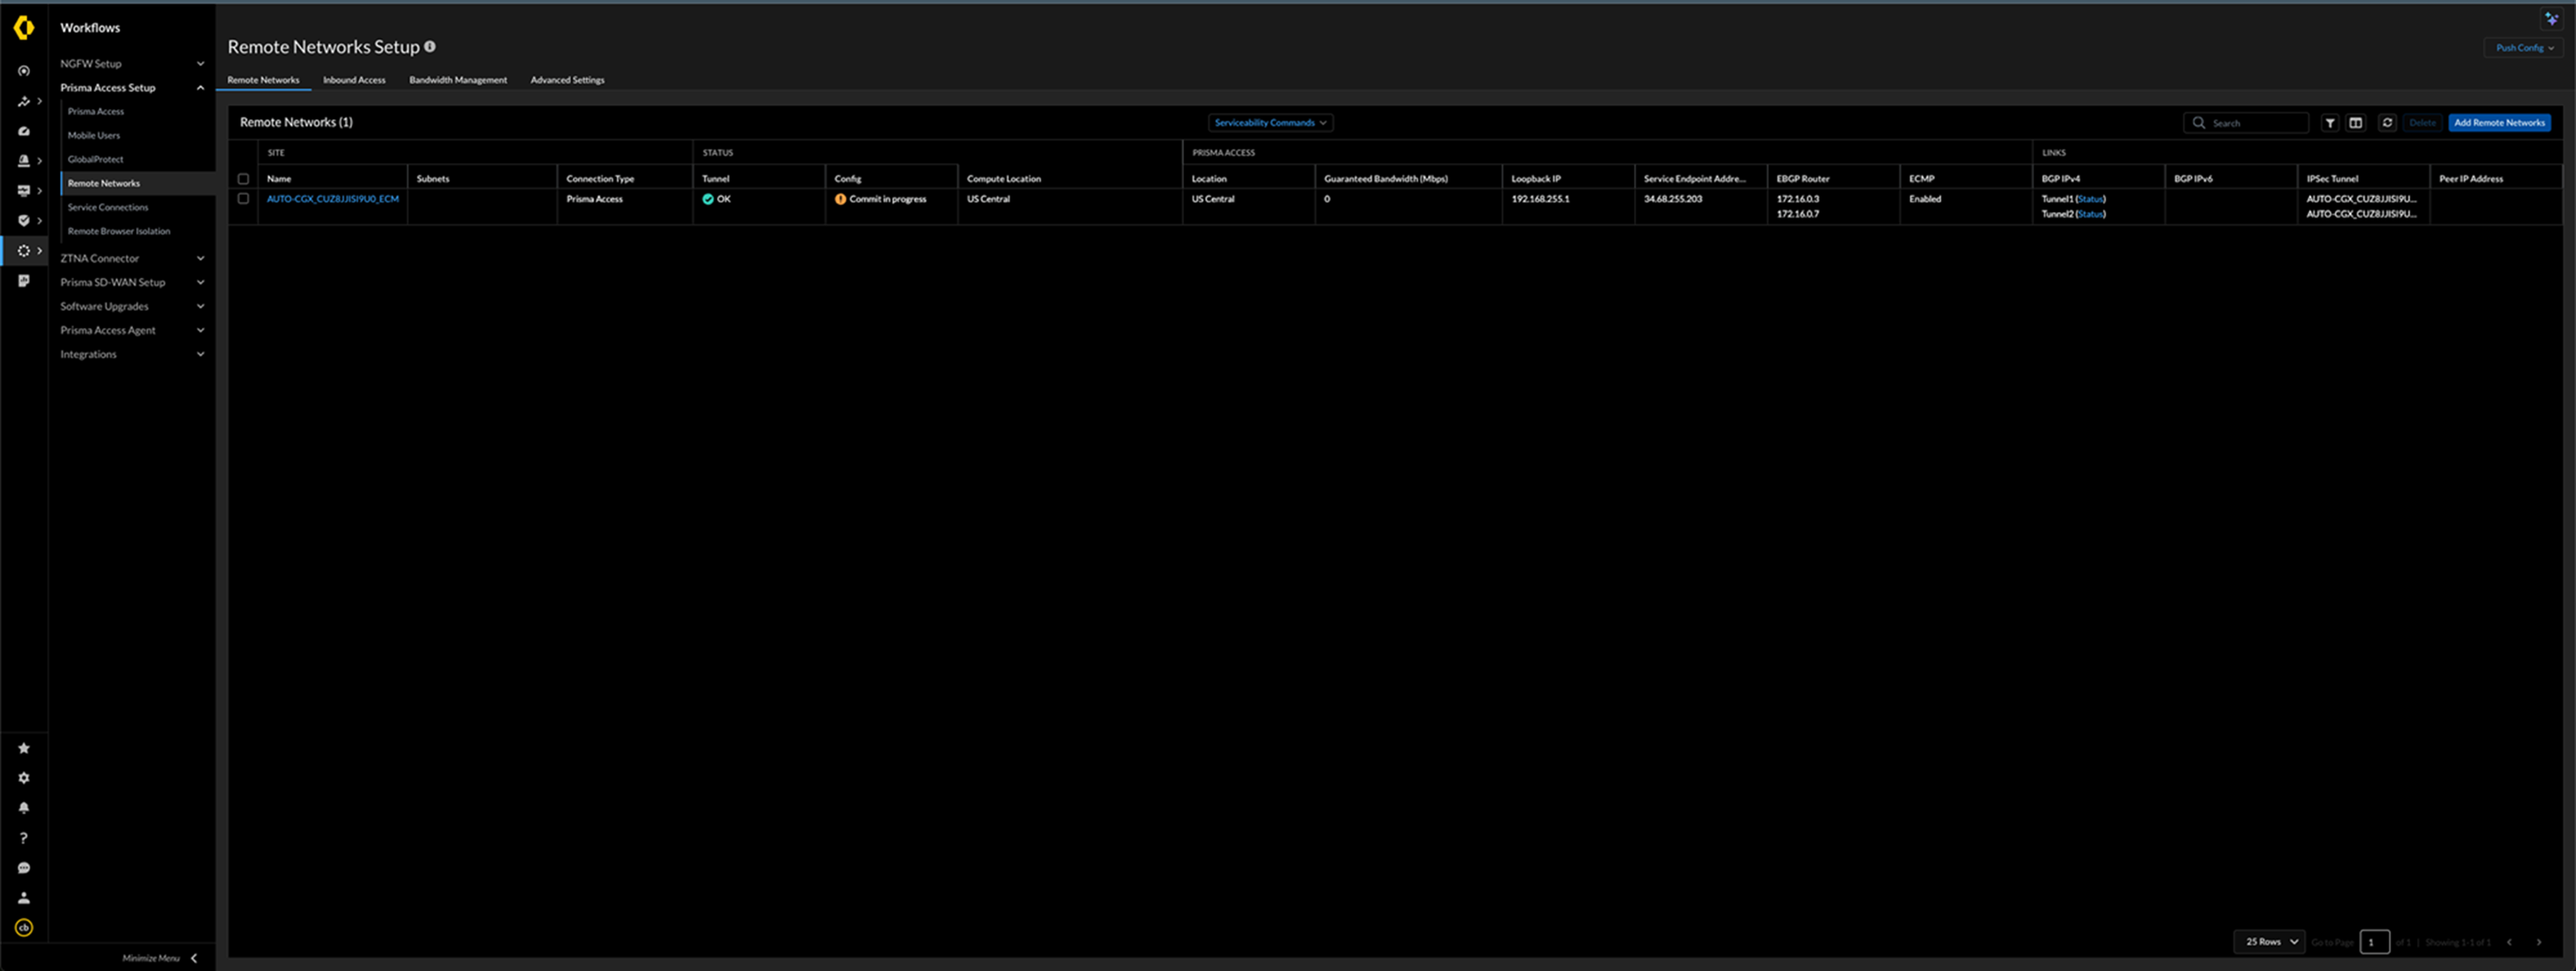
Task: Switch to the Inbound Access tab
Action: 354,80
